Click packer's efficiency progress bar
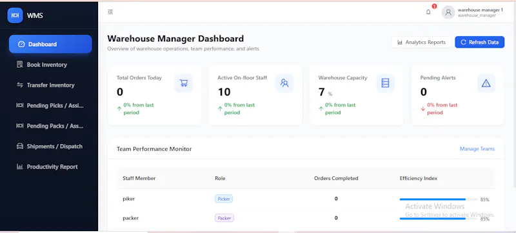This screenshot has height=233, width=516. coord(439,219)
